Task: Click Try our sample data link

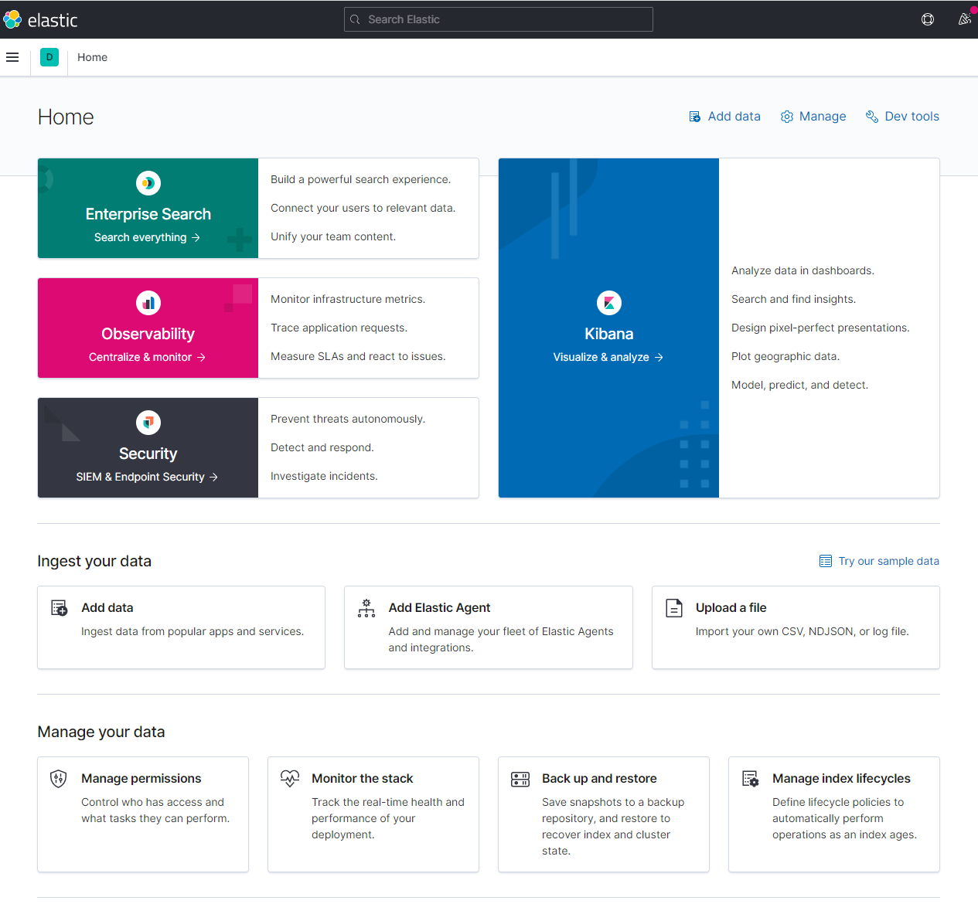Action: tap(888, 561)
